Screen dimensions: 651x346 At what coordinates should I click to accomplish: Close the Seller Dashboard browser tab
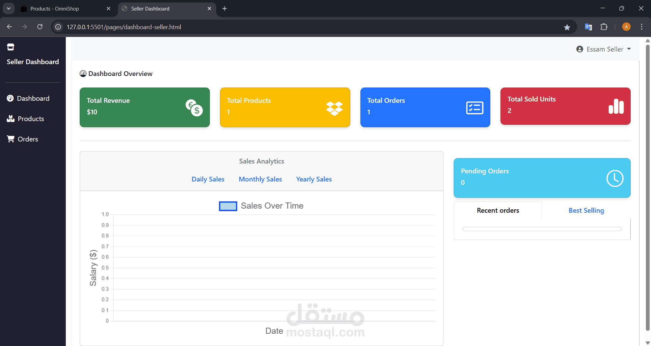pyautogui.click(x=209, y=8)
